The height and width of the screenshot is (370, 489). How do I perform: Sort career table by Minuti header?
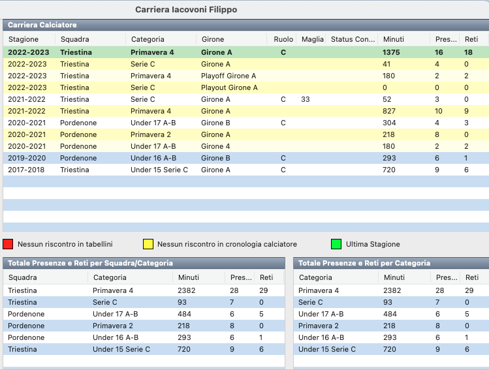[x=394, y=39]
